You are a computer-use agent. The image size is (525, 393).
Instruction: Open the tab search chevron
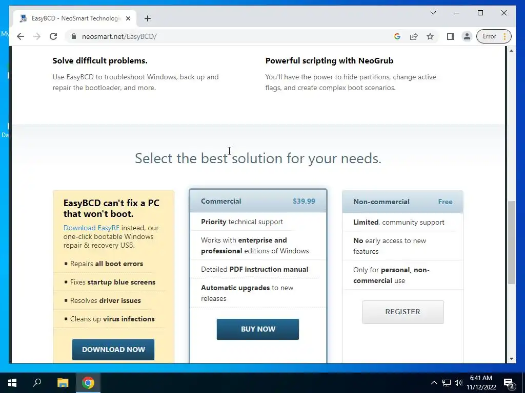433,13
